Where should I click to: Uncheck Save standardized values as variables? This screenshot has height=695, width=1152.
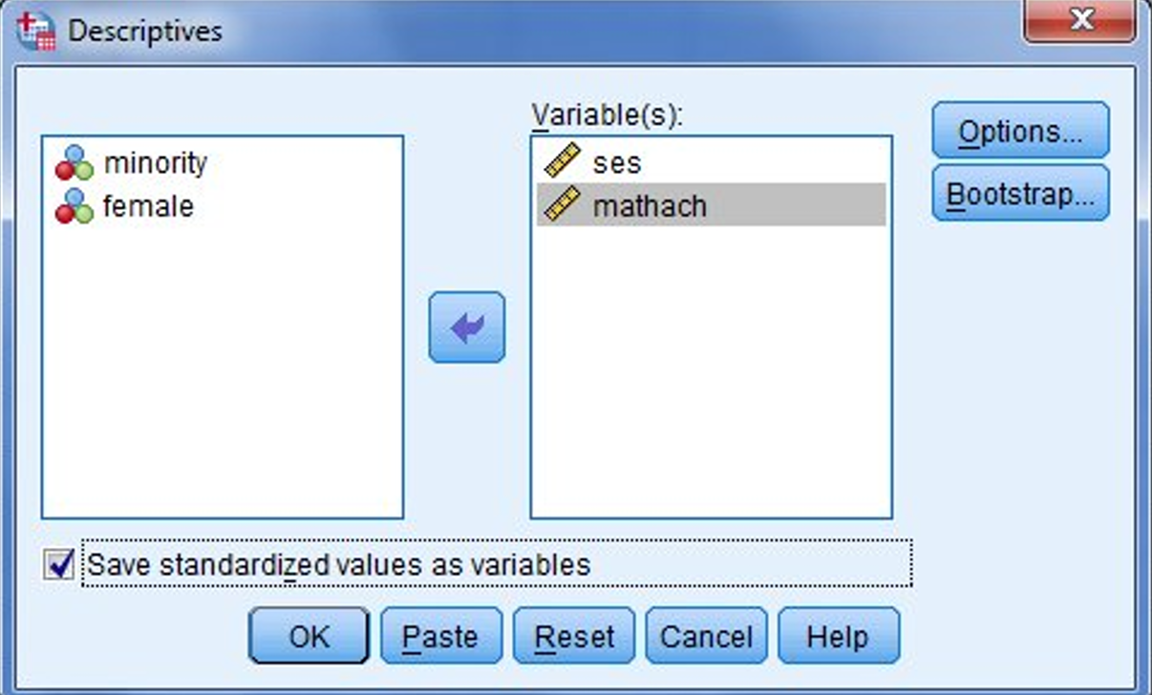pos(59,564)
